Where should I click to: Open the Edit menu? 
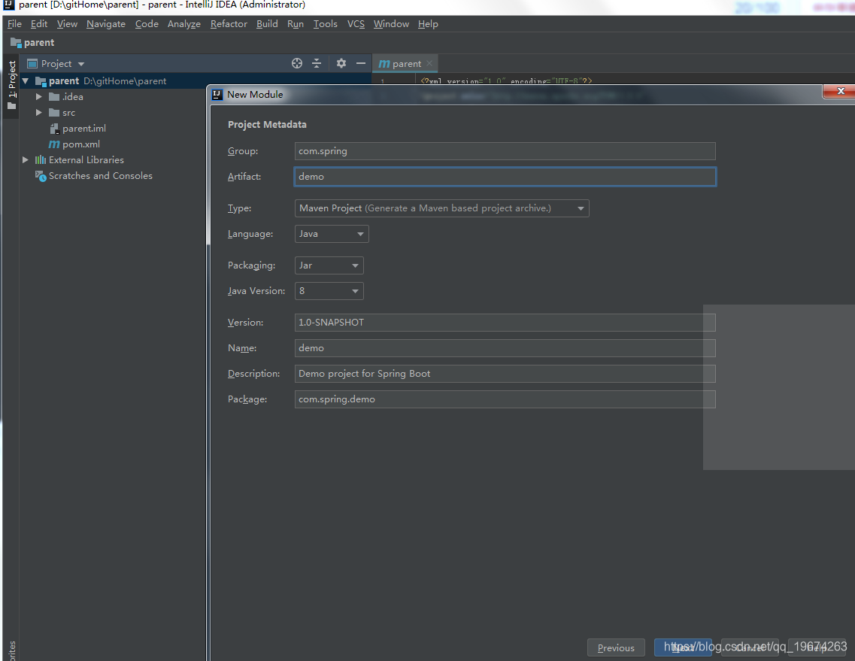(x=38, y=24)
